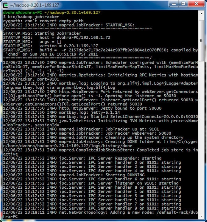Click the scrollbar up arrow

[201, 14]
